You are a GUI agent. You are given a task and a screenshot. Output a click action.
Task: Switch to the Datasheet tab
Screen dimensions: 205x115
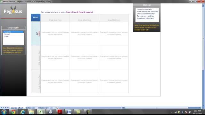(30, 108)
